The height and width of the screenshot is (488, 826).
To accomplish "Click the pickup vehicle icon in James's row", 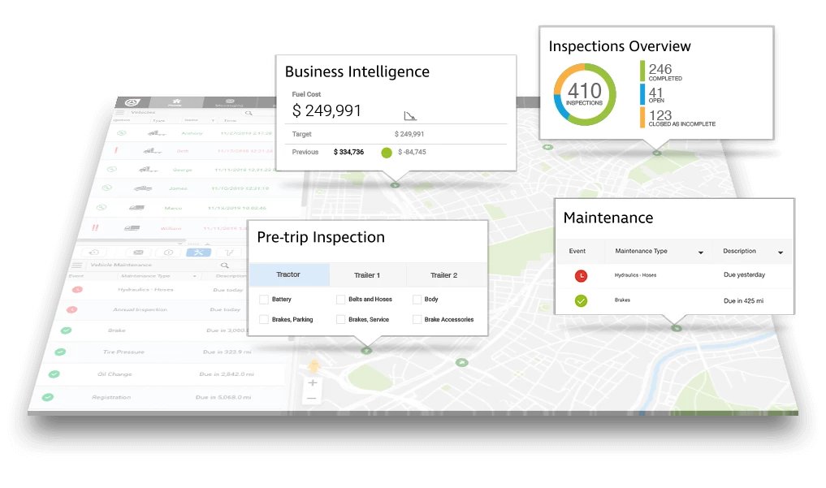I will tap(143, 188).
